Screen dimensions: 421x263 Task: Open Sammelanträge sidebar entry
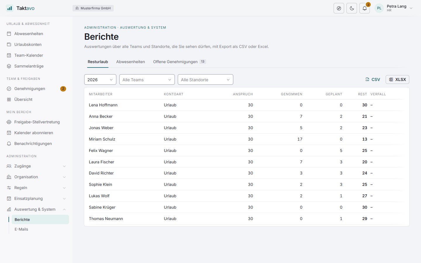click(x=36, y=66)
